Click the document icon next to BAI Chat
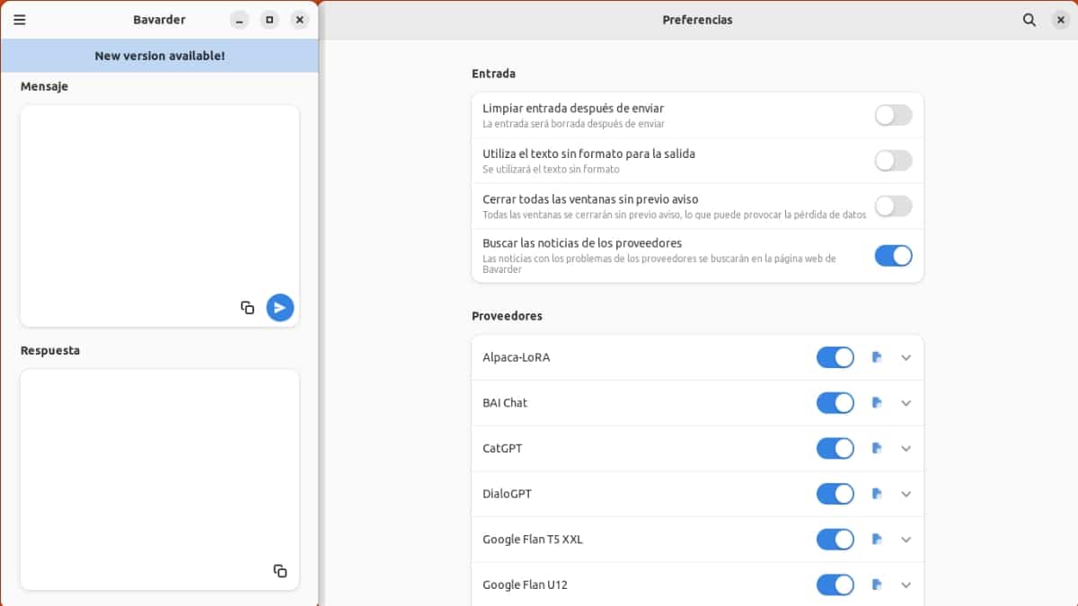This screenshot has height=606, width=1078. [x=877, y=403]
